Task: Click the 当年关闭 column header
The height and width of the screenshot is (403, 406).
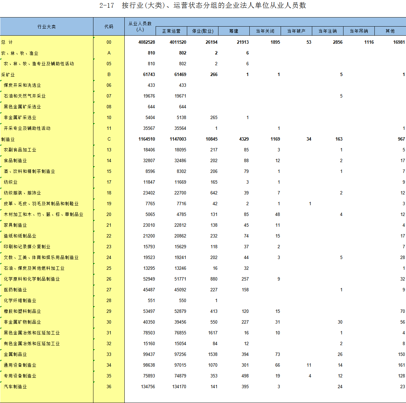Action: [265, 31]
